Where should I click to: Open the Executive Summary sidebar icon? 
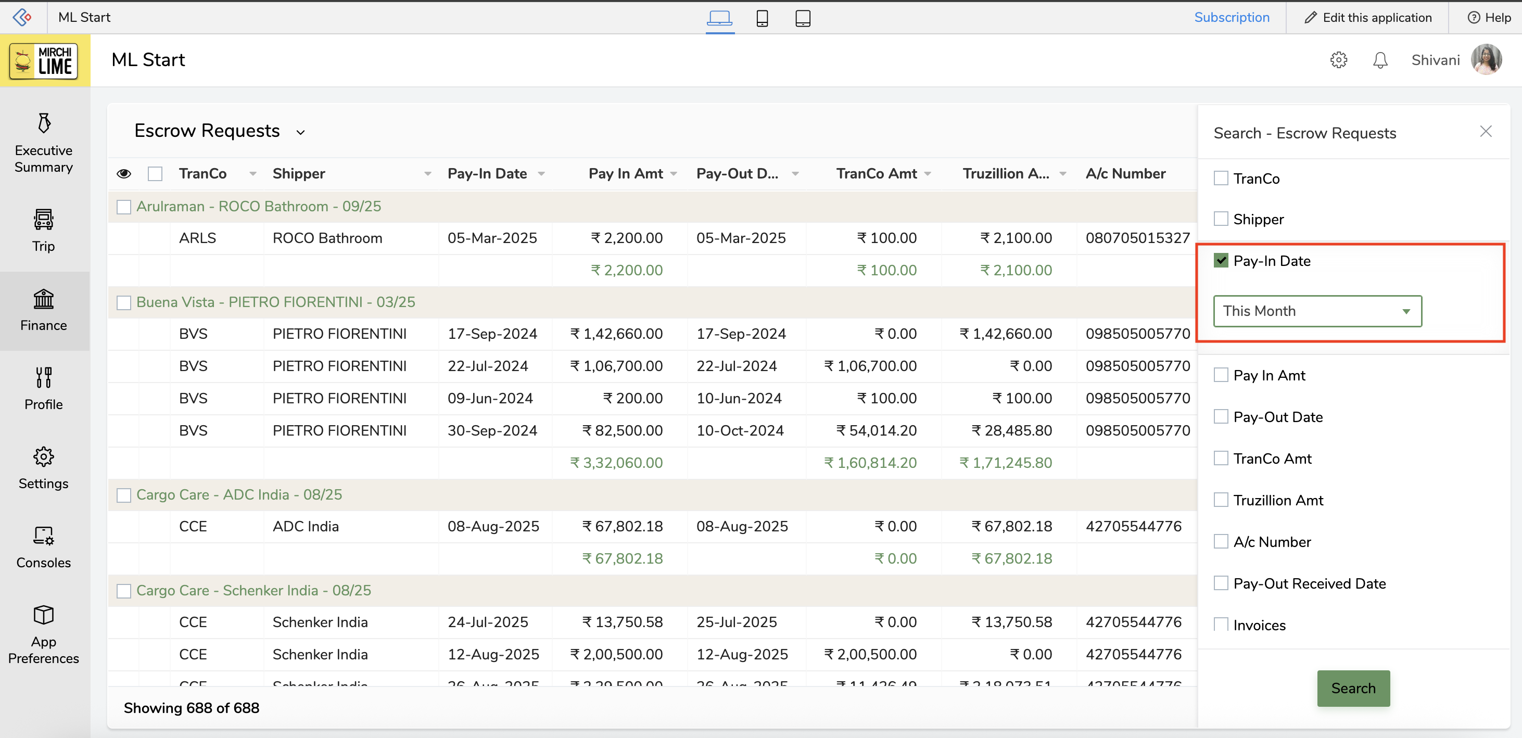point(44,123)
